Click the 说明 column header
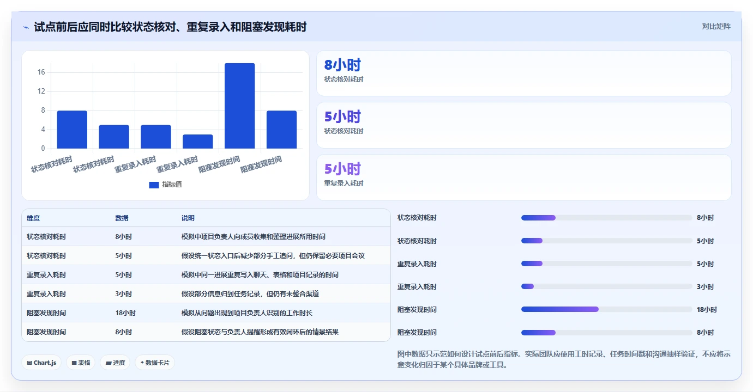 click(188, 218)
